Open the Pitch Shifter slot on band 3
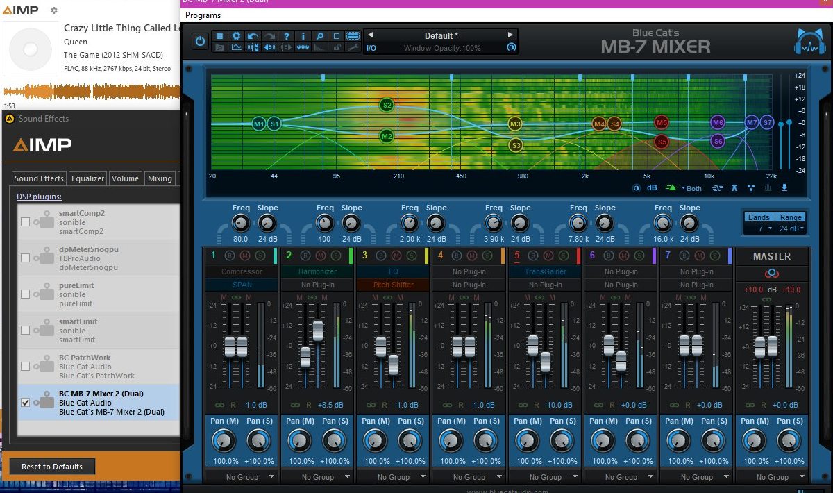Screen dimensions: 833x493 pyautogui.click(x=393, y=285)
